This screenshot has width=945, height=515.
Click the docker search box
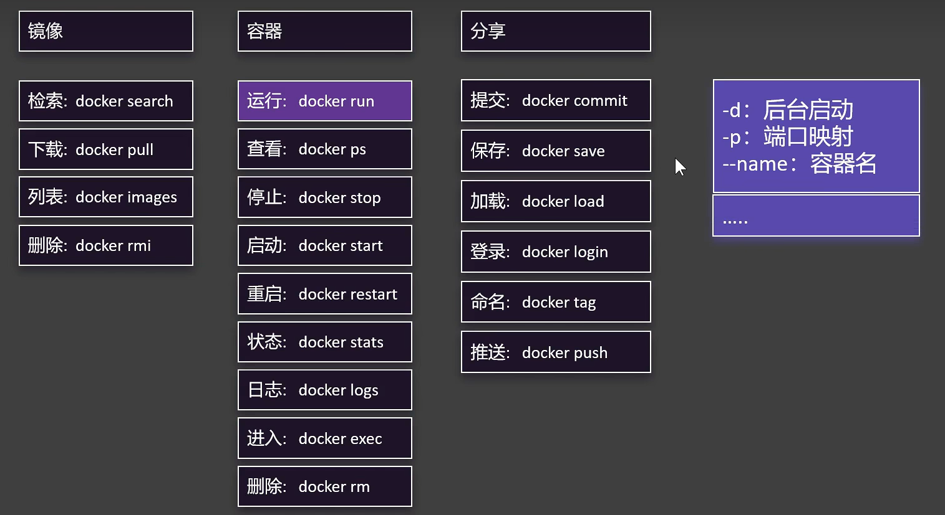105,100
